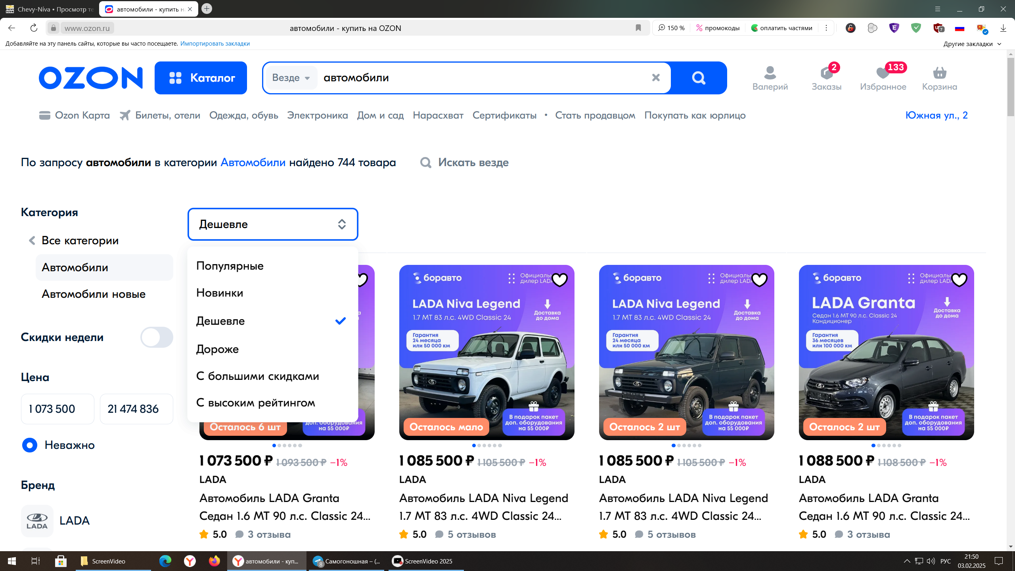Click the промокоды extension button
Image resolution: width=1015 pixels, height=571 pixels.
coord(718,28)
